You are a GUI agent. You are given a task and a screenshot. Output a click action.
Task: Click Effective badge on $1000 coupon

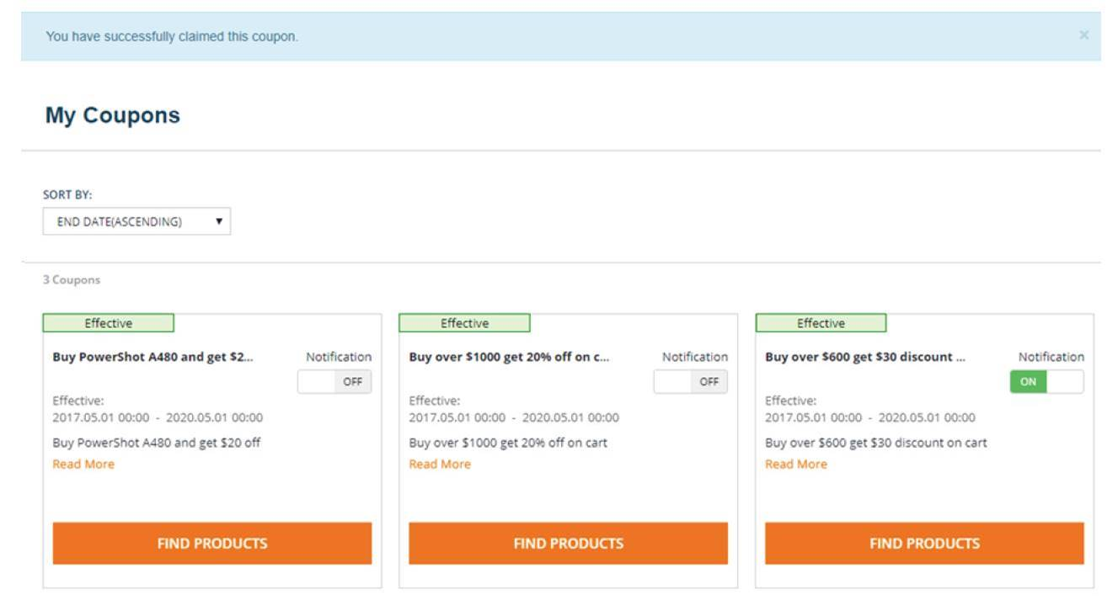464,323
